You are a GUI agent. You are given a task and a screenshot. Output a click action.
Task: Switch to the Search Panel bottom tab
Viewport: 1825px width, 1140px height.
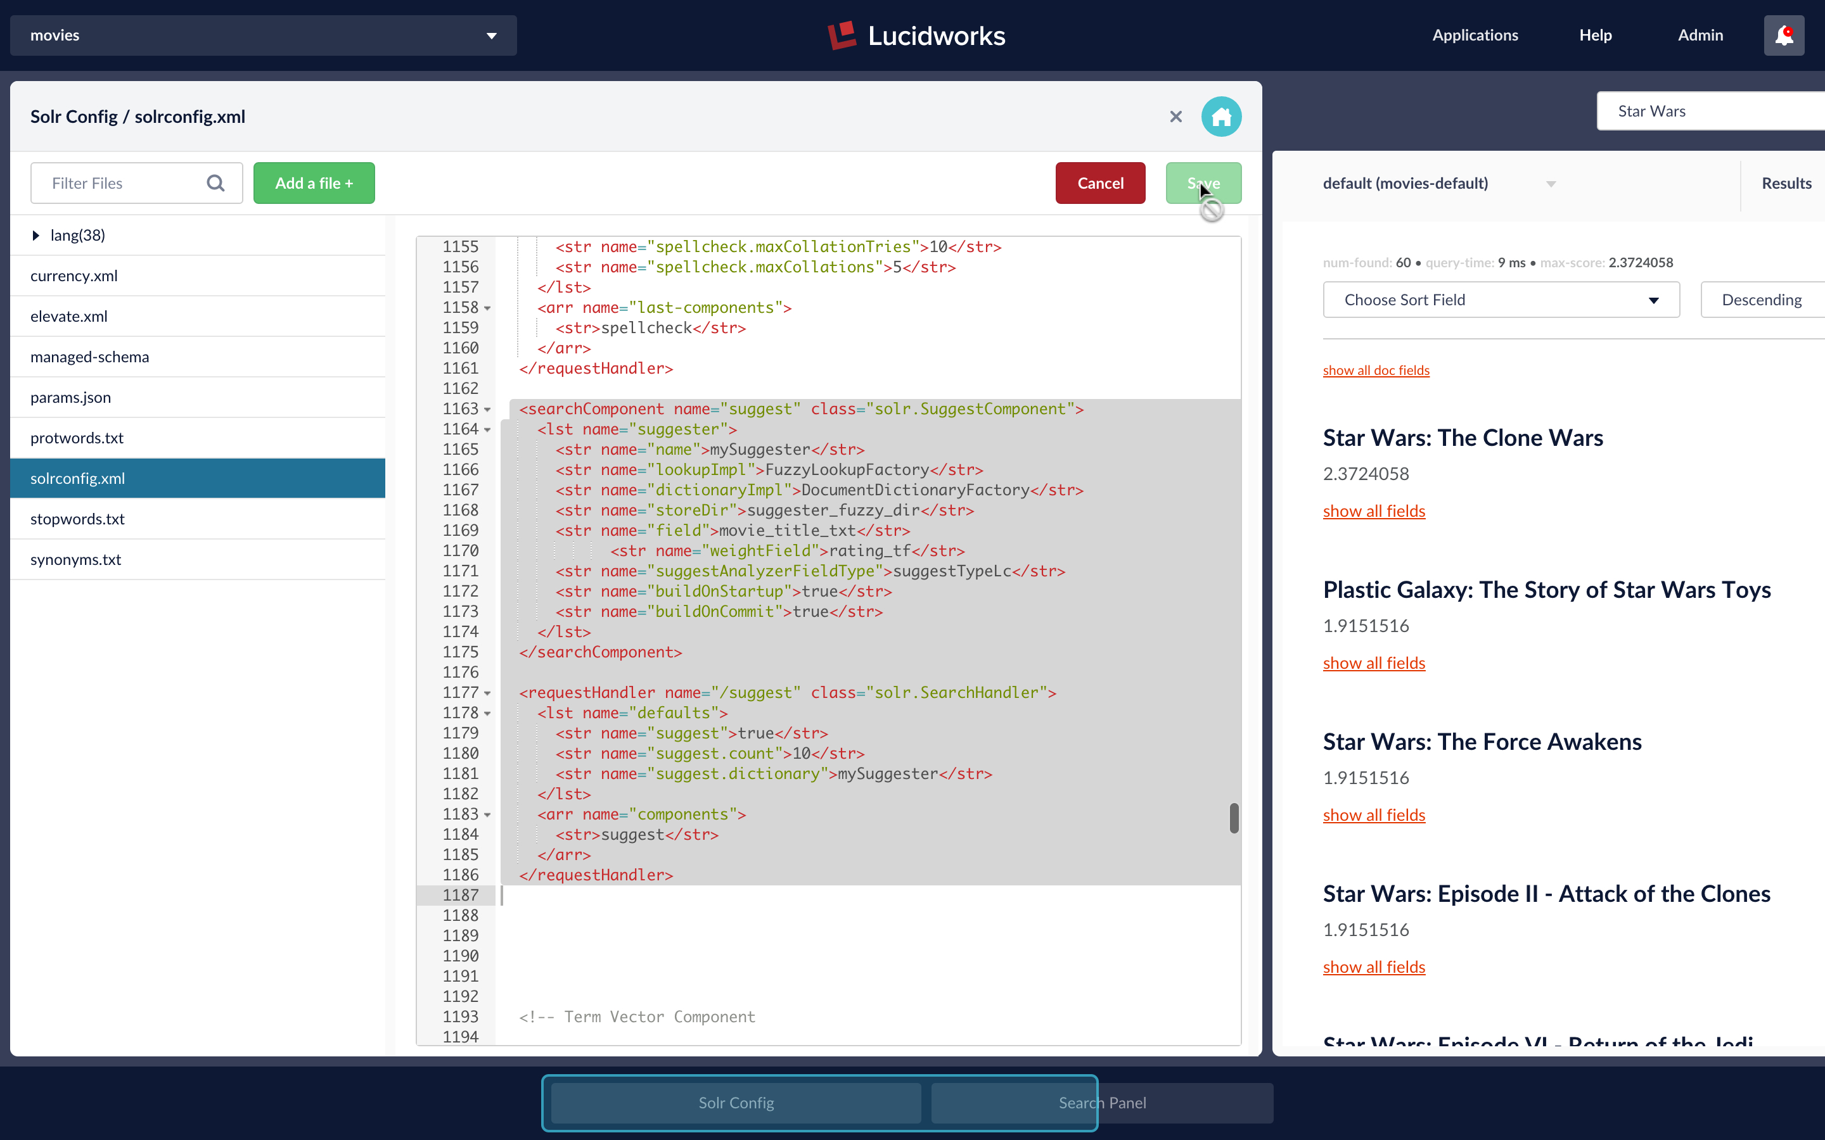pos(1102,1103)
